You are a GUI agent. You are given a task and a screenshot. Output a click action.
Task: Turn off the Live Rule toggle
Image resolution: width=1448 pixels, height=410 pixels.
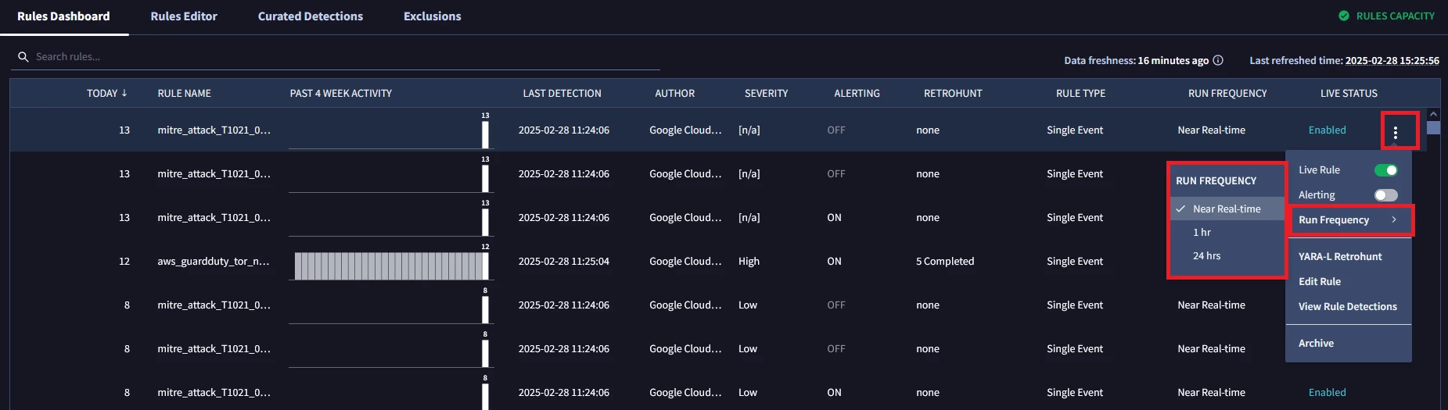tap(1386, 170)
